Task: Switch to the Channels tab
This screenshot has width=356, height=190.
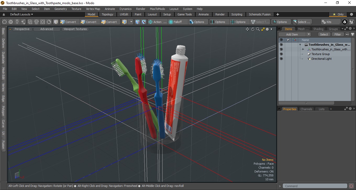Action: [x=306, y=109]
